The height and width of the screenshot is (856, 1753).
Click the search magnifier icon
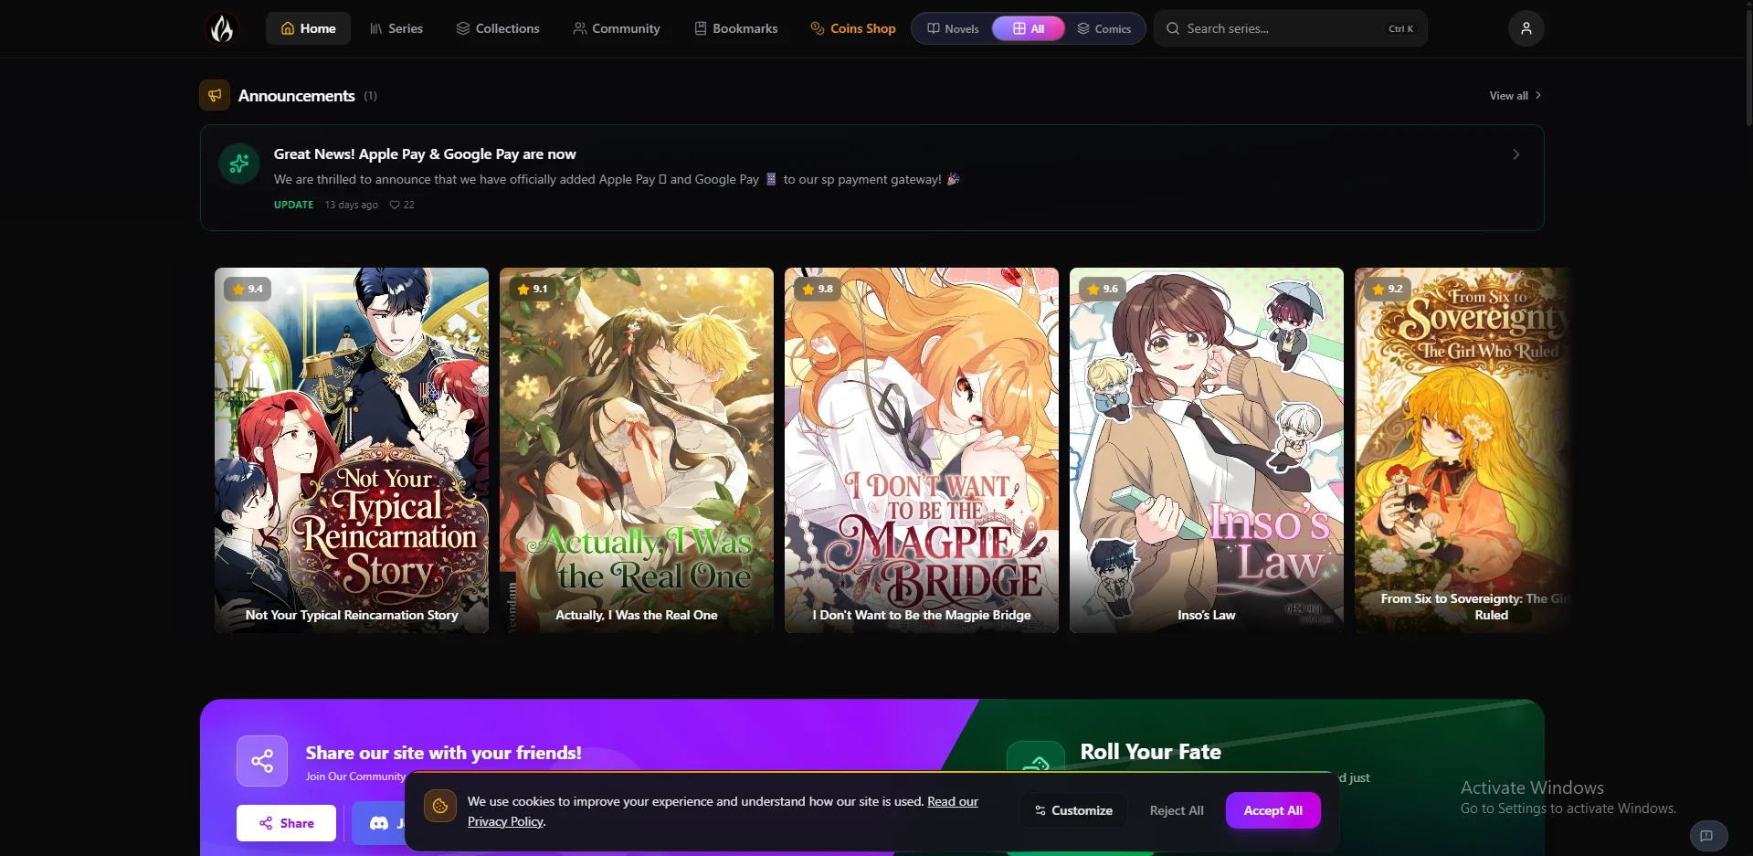(x=1173, y=28)
